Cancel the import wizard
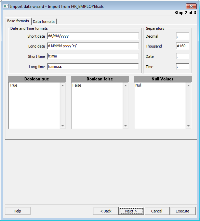The image size is (200, 221). point(157,211)
